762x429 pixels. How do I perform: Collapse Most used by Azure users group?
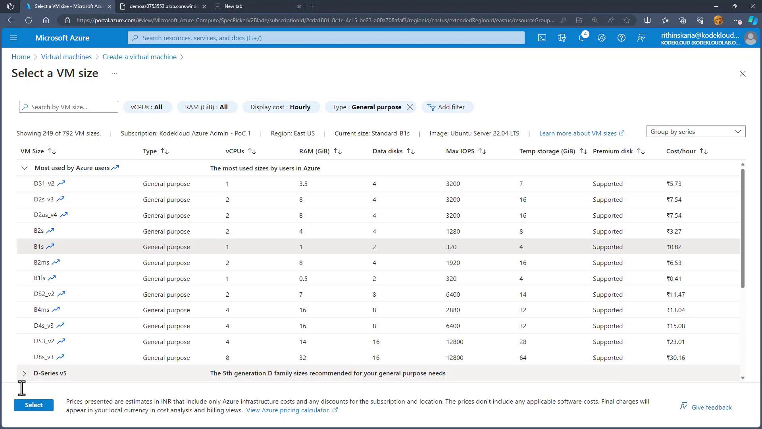pos(24,168)
